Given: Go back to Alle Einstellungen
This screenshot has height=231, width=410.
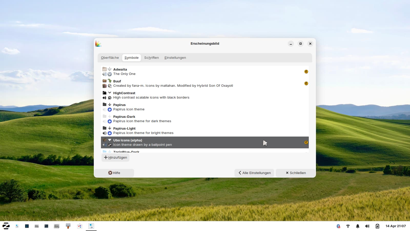Looking at the screenshot, I should click(254, 173).
